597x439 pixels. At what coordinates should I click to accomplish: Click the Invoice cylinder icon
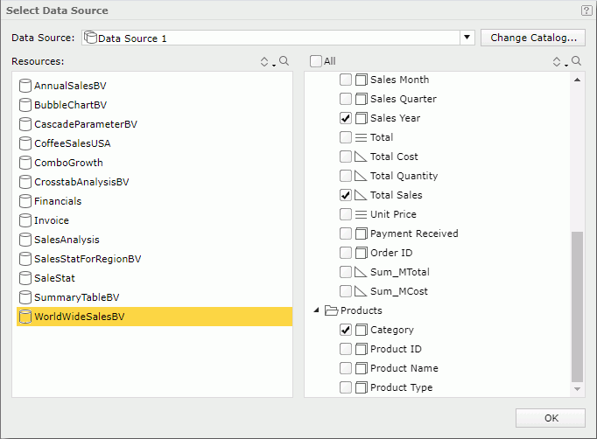click(x=25, y=220)
